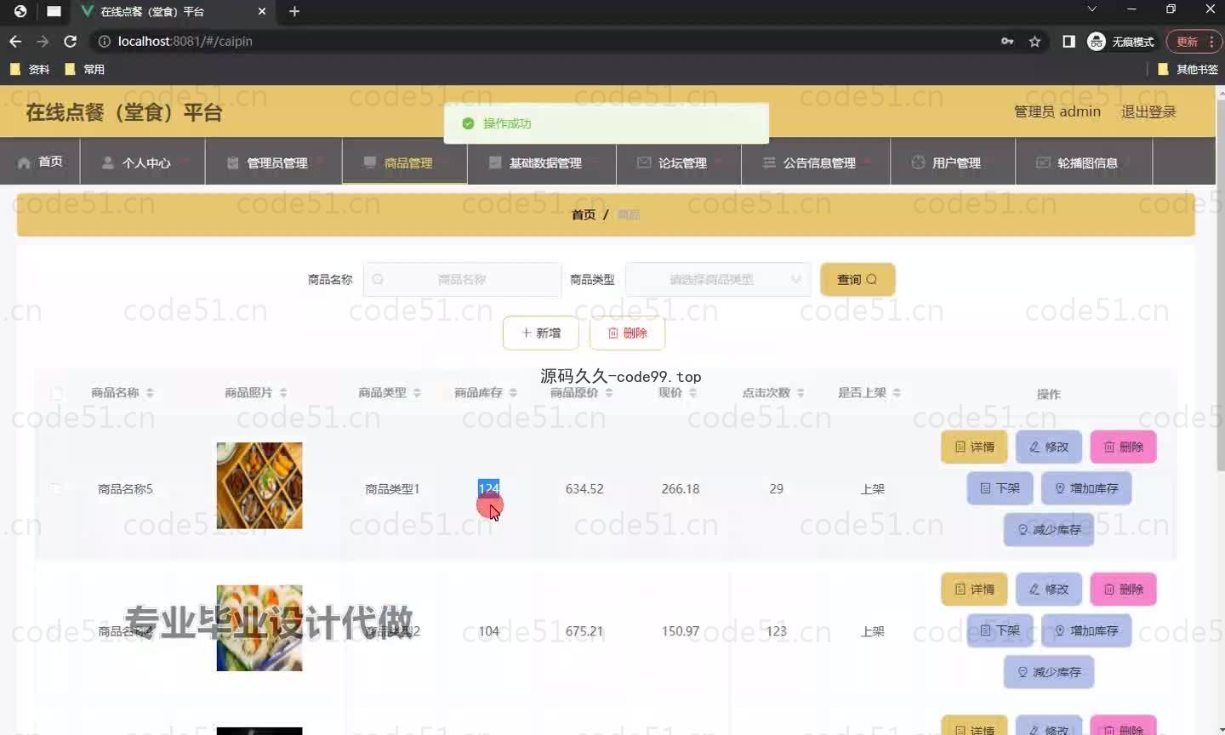The image size is (1225, 735).
Task: Click 下架 for the 商品名称5 row
Action: click(x=1000, y=488)
